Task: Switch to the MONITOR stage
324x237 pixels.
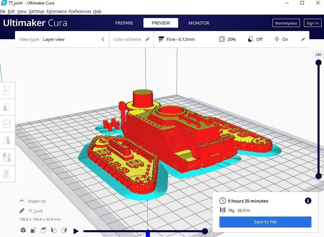Action: (x=199, y=23)
